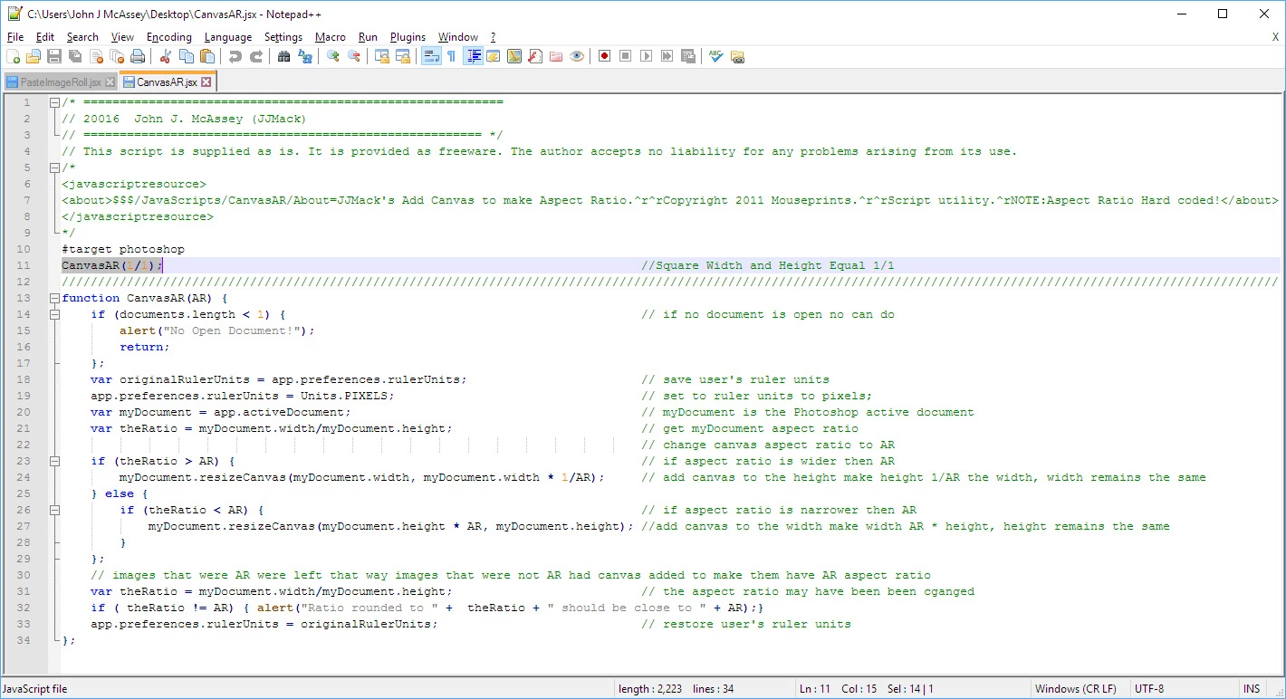Toggle Synchronize Vertical Scrolling button
The height and width of the screenshot is (699, 1286).
(382, 56)
